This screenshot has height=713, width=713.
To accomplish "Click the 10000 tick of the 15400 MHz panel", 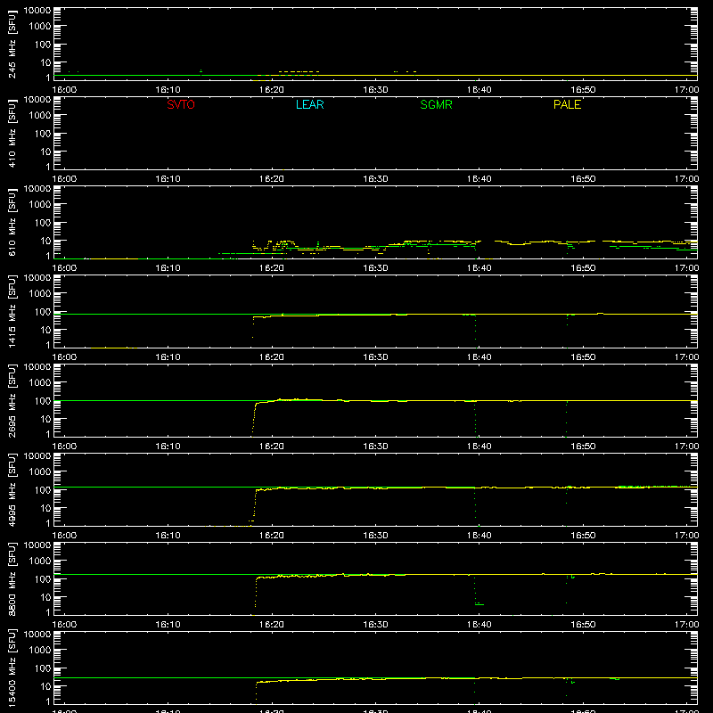I will tap(37, 635).
